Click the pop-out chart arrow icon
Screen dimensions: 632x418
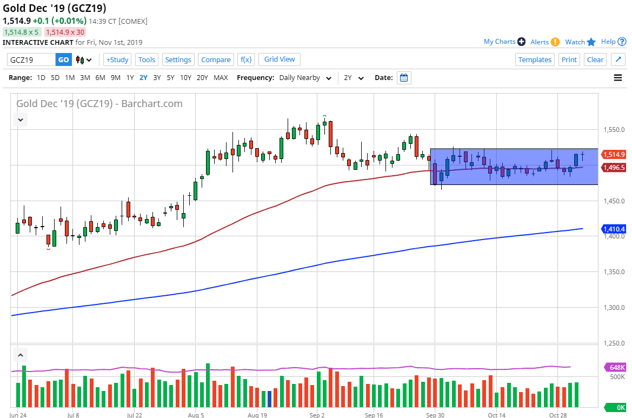click(x=618, y=59)
